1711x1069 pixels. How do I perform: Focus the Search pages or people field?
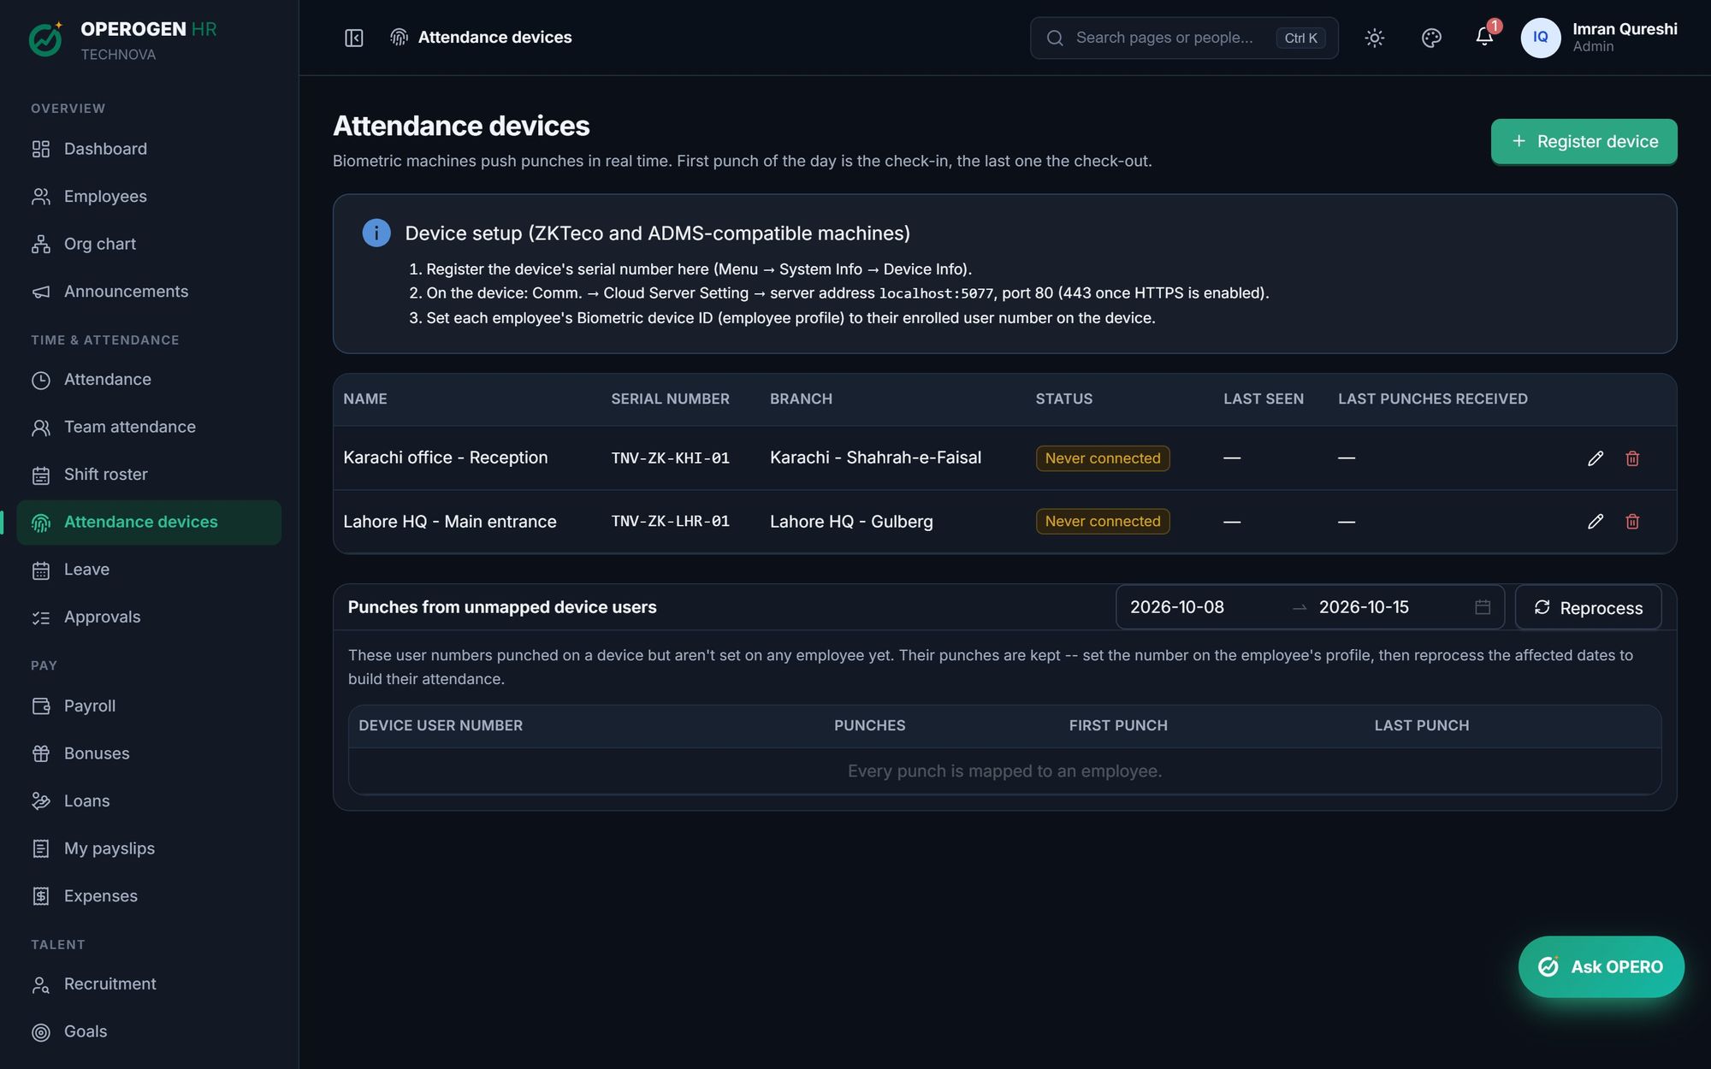click(1184, 38)
